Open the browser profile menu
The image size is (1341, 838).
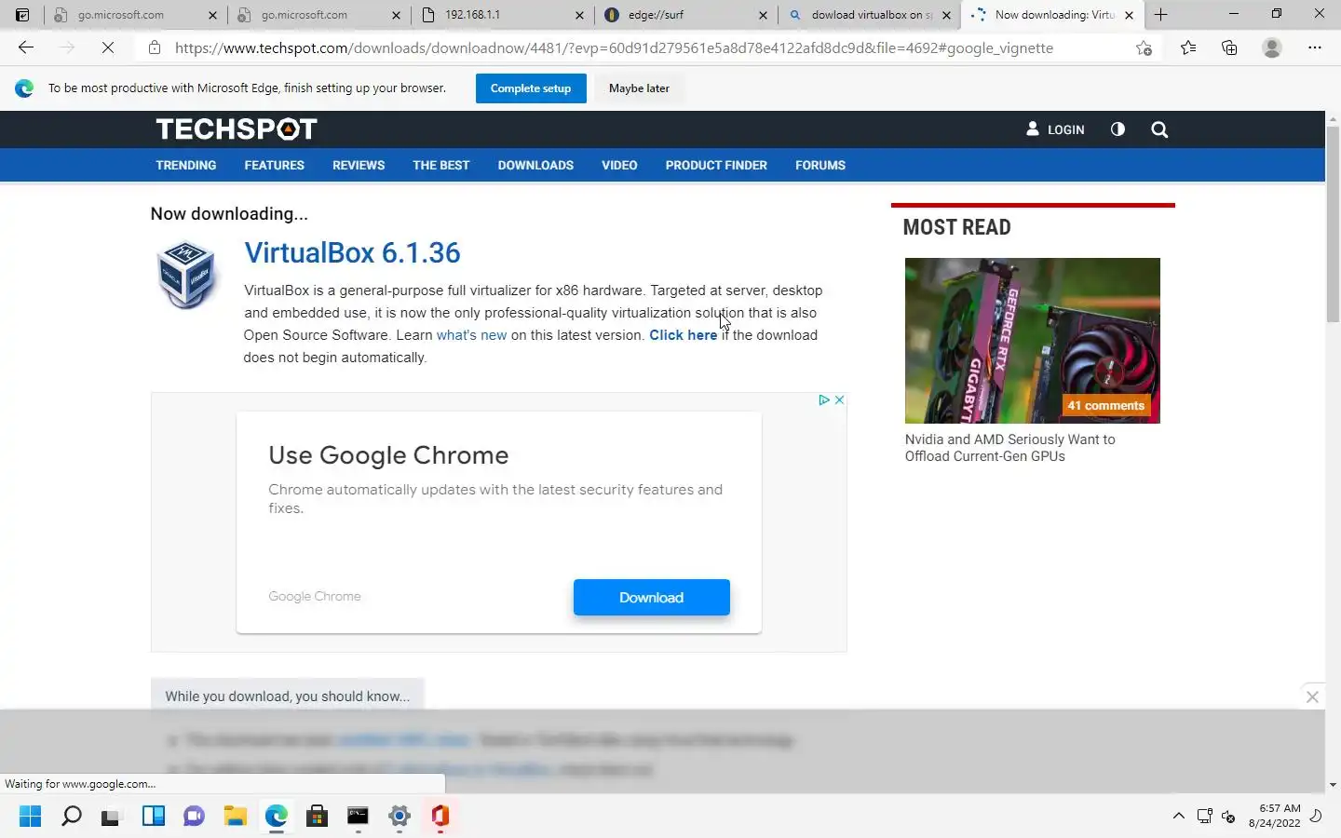point(1272,47)
